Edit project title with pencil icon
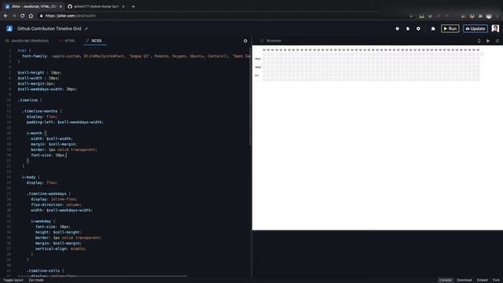The height and width of the screenshot is (283, 503). click(86, 28)
